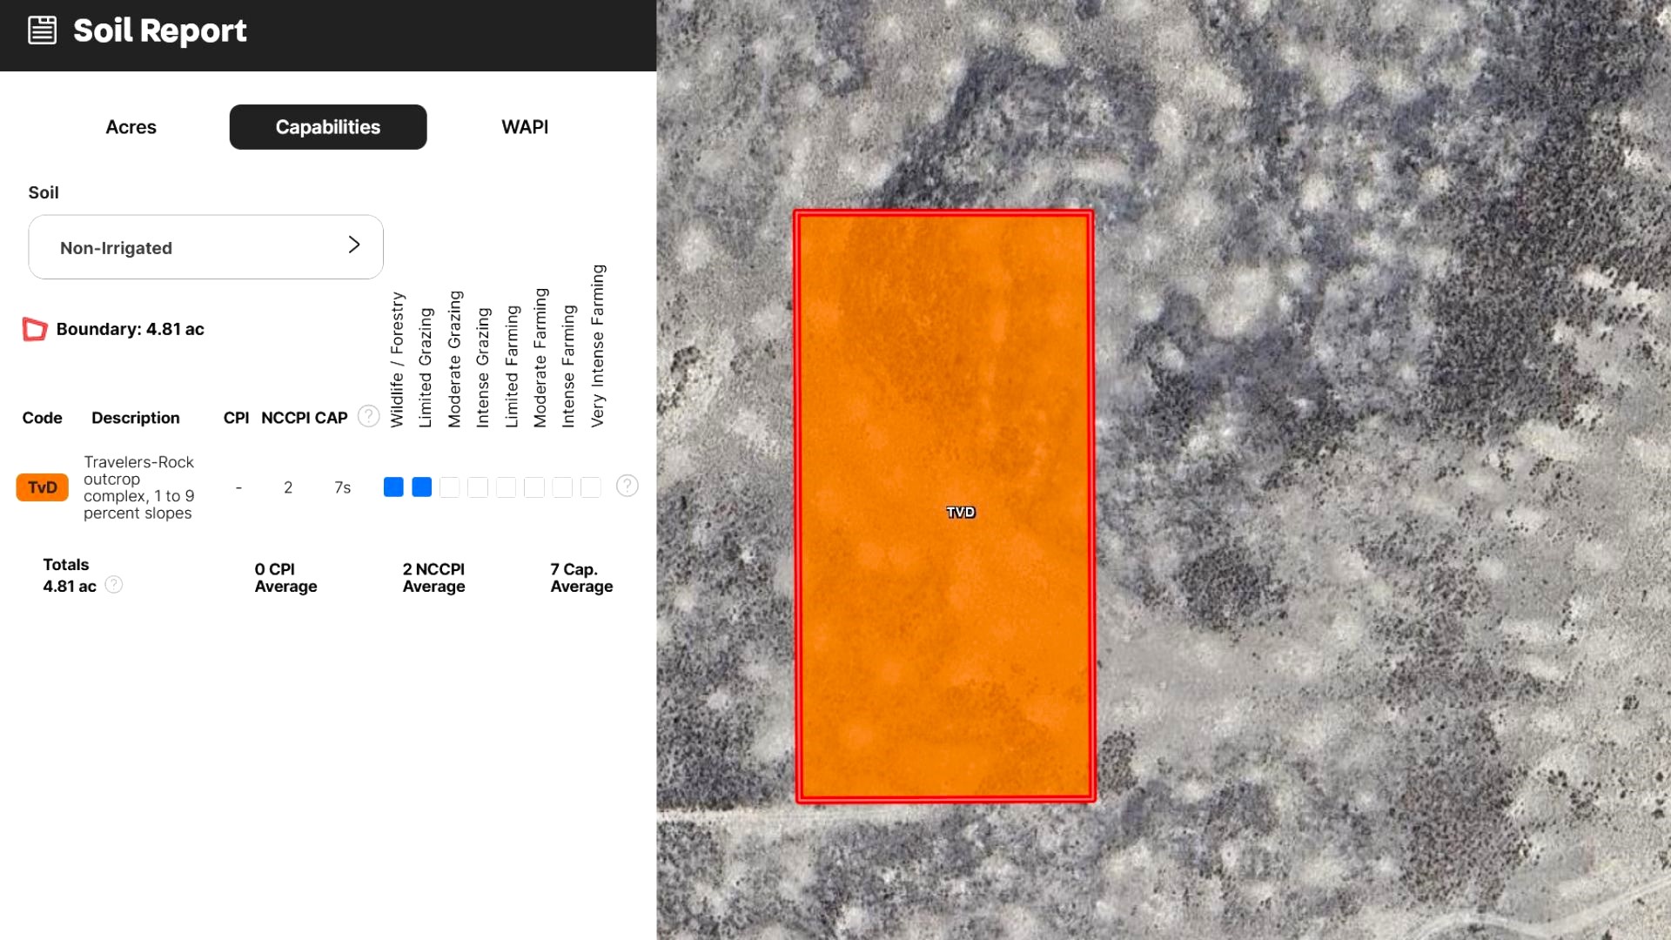Click help icon beside Totals 4.81 ac
This screenshot has width=1671, height=940.
coord(114,585)
